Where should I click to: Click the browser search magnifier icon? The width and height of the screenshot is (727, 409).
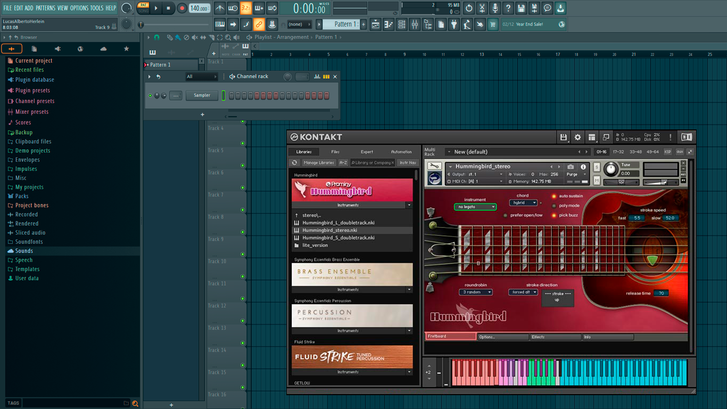pyautogui.click(x=135, y=404)
